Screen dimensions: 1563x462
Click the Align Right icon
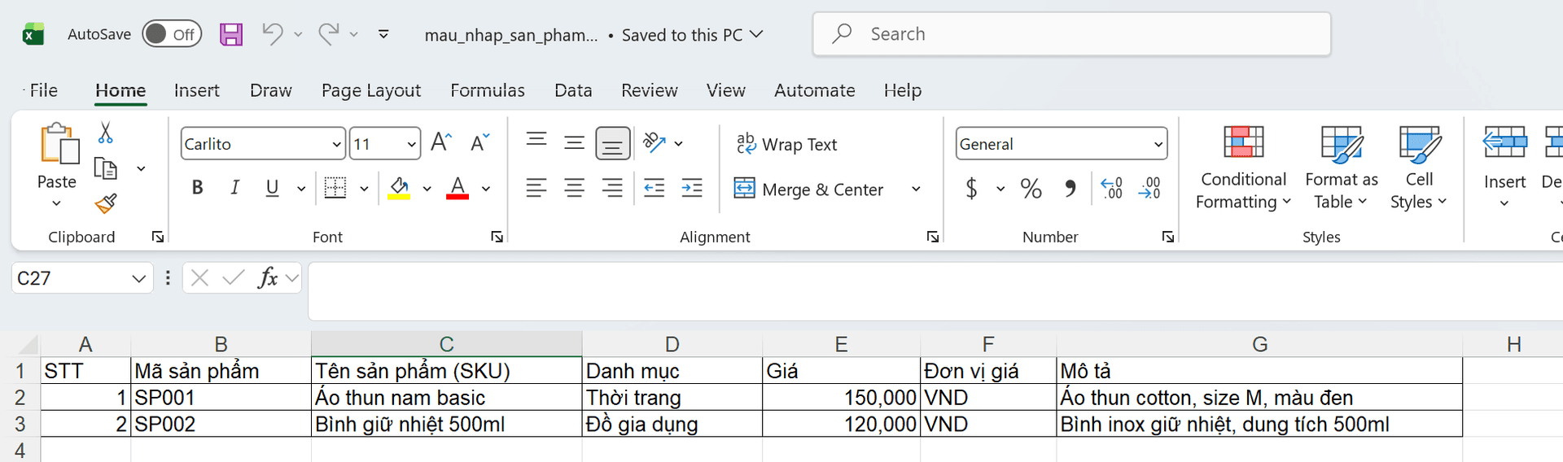coord(612,188)
